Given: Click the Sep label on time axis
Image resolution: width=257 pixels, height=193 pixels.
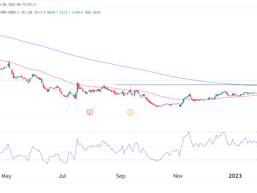Looking at the screenshot, I should point(121,176).
